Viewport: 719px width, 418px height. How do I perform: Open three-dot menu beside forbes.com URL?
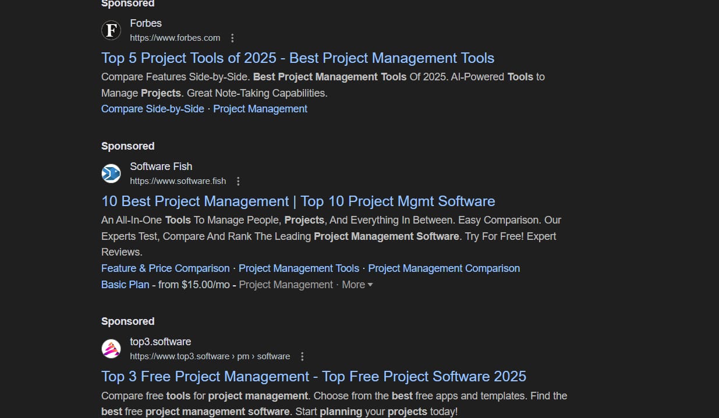pos(232,38)
